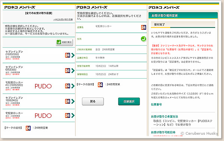
Task: Follow the 本日お受け取り店舗 link
Action: point(63,19)
